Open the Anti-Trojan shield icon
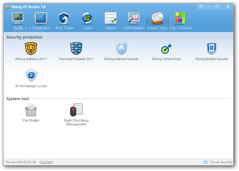The width and height of the screenshot is (239, 171). coord(64,18)
